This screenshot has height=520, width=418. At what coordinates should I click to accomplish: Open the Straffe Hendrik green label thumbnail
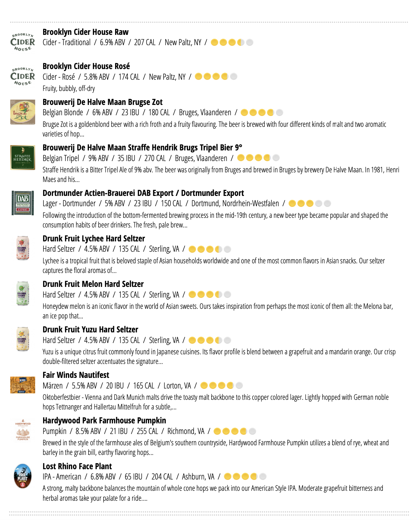pos(23,157)
